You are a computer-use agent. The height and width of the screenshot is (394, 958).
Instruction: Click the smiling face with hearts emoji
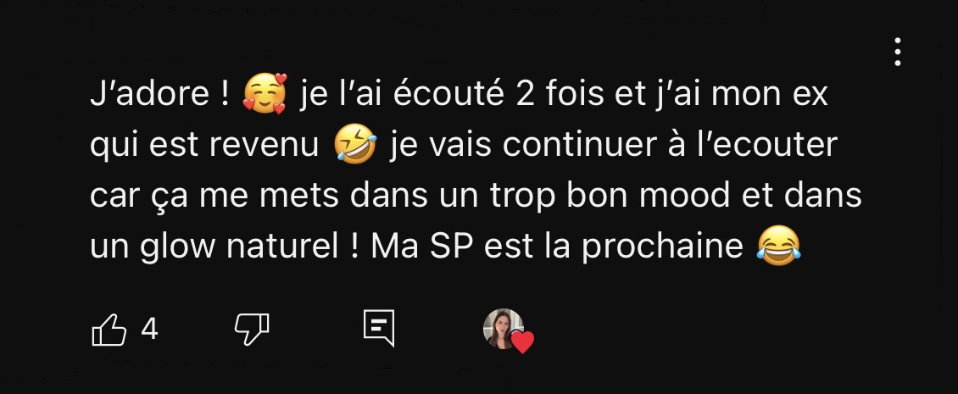point(265,93)
